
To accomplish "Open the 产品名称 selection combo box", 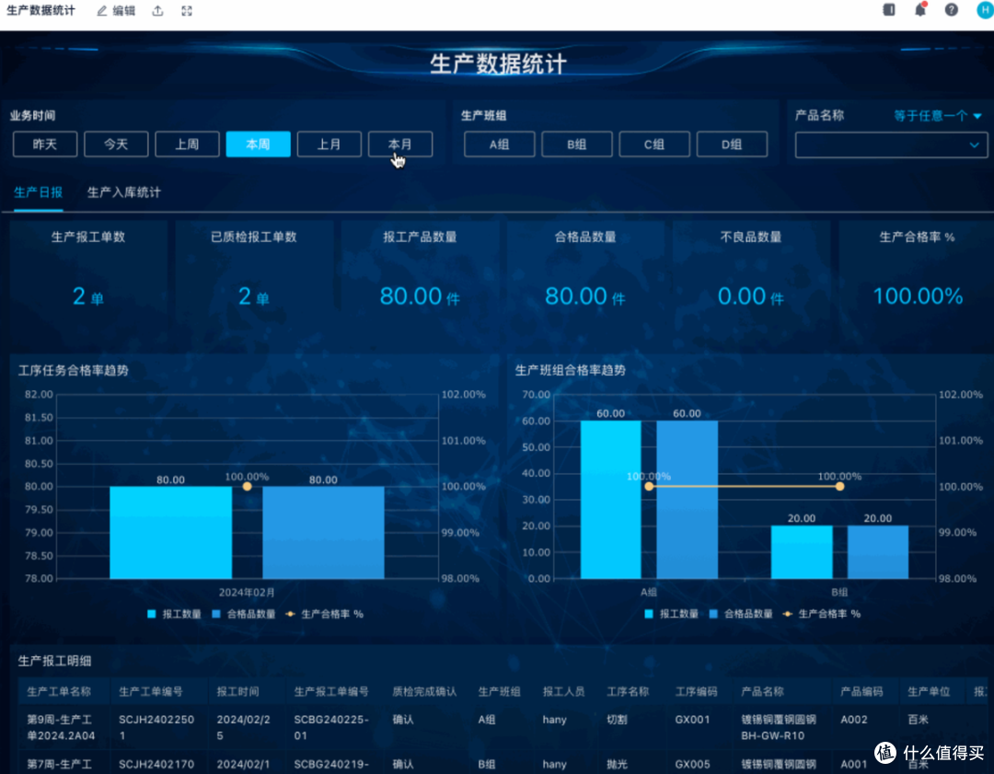I will tap(891, 145).
